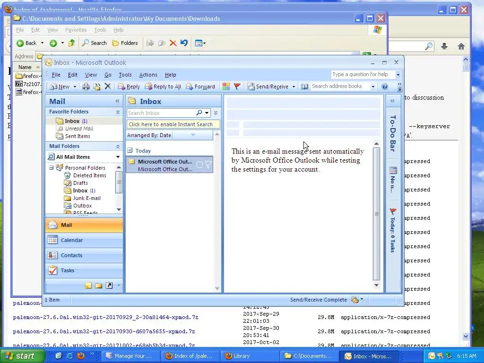
Task: Open the Outlook Tools menu
Action: (125, 75)
